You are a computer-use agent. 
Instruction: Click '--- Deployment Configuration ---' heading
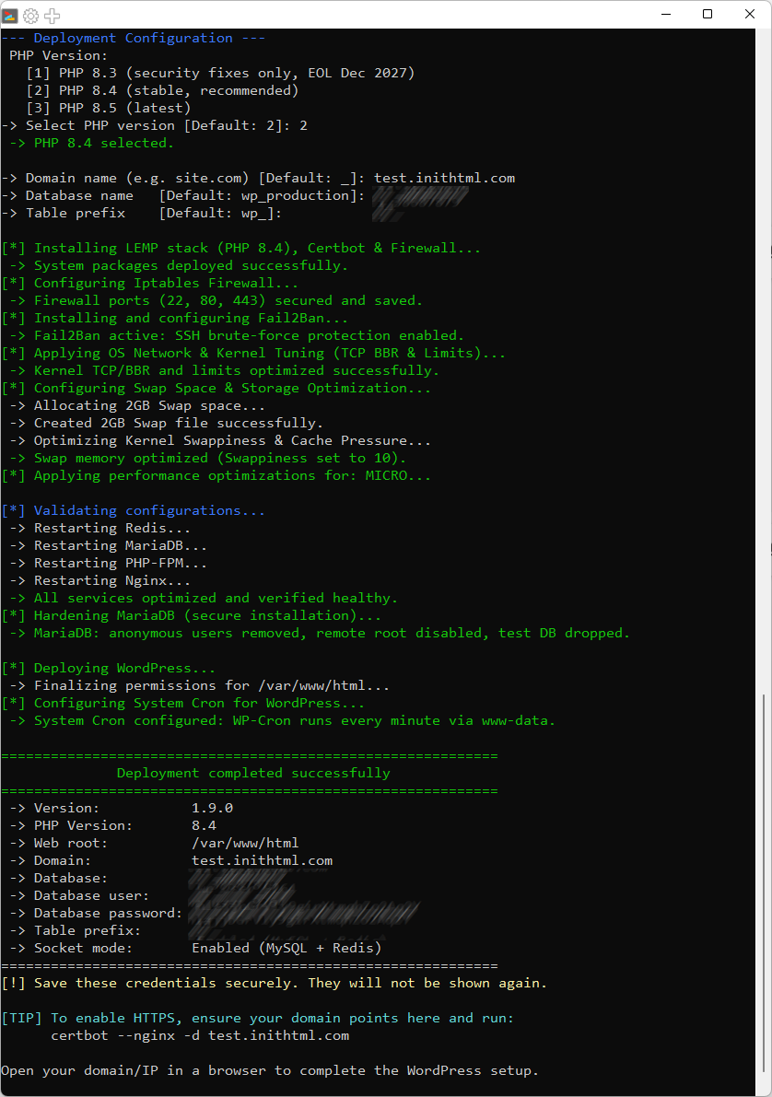coord(133,38)
